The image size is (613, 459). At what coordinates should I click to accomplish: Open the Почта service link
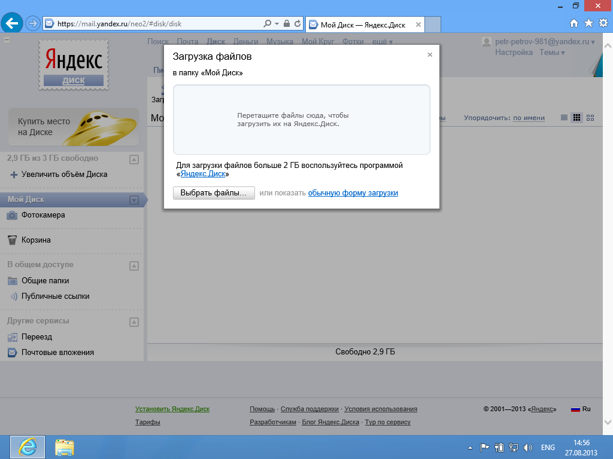pos(187,41)
